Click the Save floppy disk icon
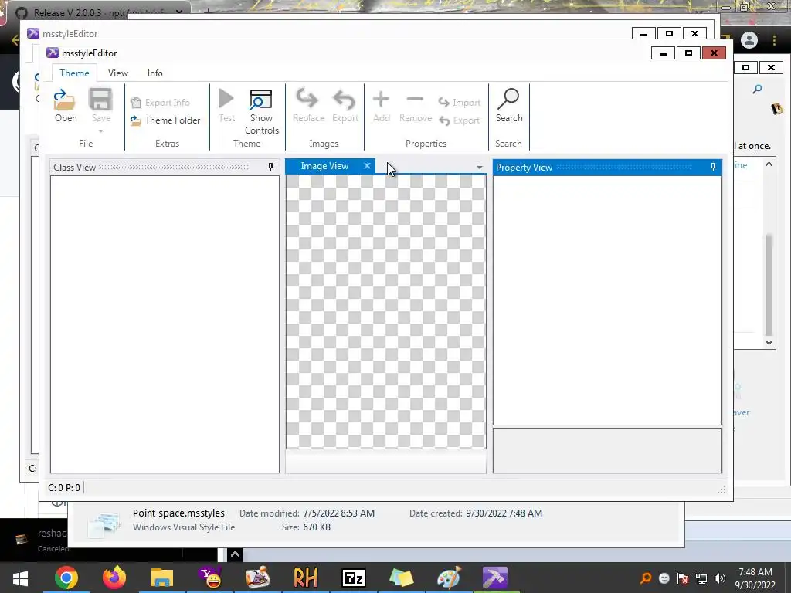The image size is (791, 593). click(100, 100)
